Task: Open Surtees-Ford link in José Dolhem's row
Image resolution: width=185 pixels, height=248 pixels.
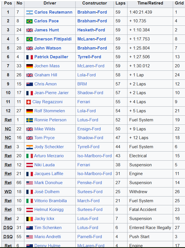Action: 90,192
